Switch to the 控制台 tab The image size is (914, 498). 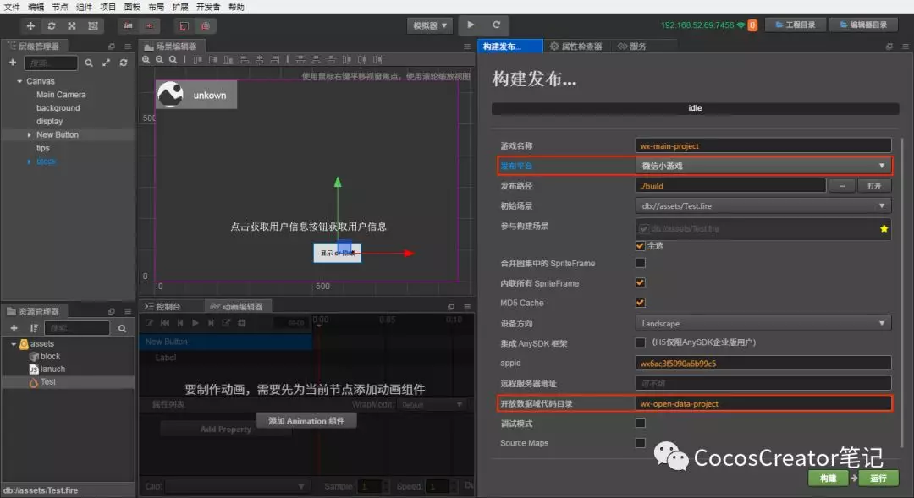click(163, 306)
